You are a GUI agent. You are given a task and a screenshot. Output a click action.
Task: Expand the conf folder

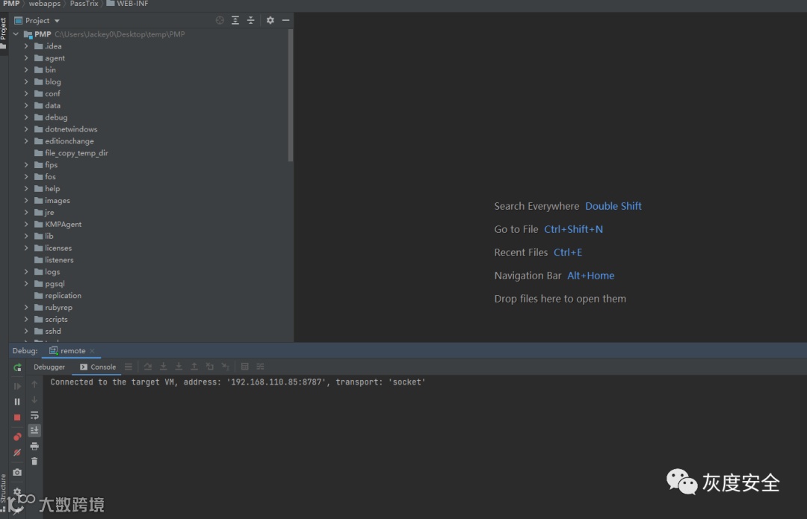point(26,93)
